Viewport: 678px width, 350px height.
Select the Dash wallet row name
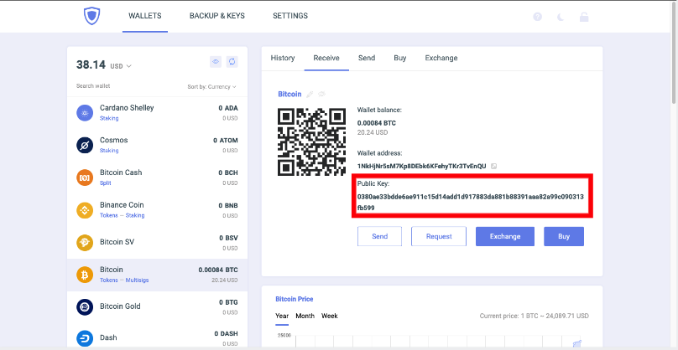pyautogui.click(x=108, y=337)
